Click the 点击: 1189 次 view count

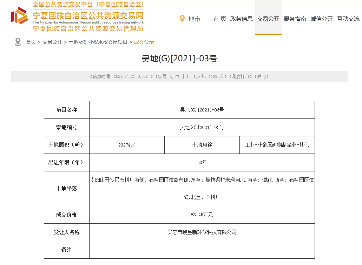[x=210, y=76]
